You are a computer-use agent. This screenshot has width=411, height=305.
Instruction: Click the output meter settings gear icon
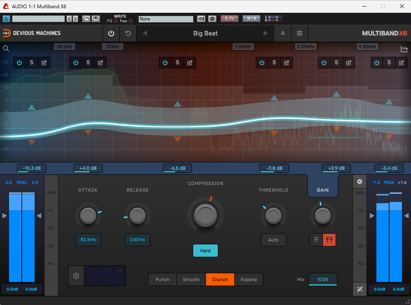360,181
